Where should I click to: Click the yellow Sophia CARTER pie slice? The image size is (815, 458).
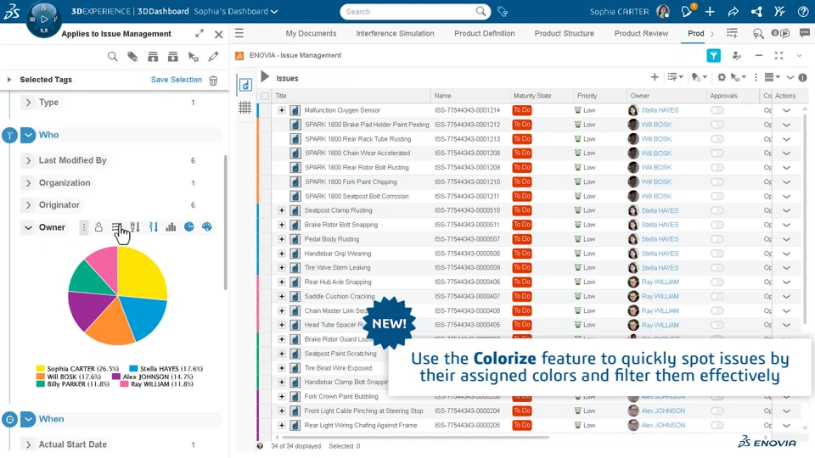pos(142,272)
